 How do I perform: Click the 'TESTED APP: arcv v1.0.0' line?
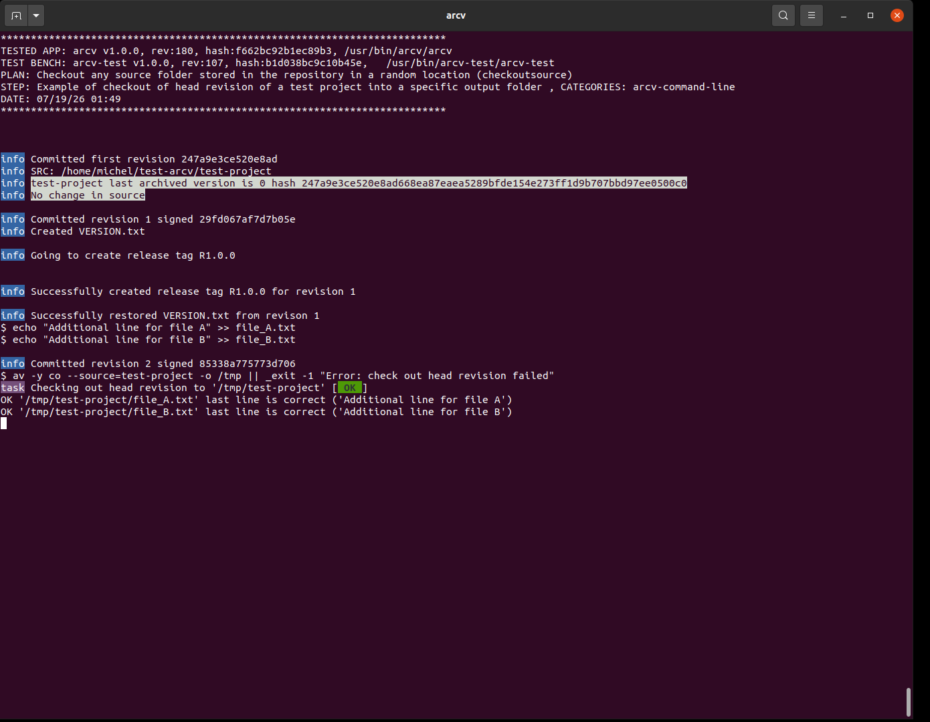[226, 51]
